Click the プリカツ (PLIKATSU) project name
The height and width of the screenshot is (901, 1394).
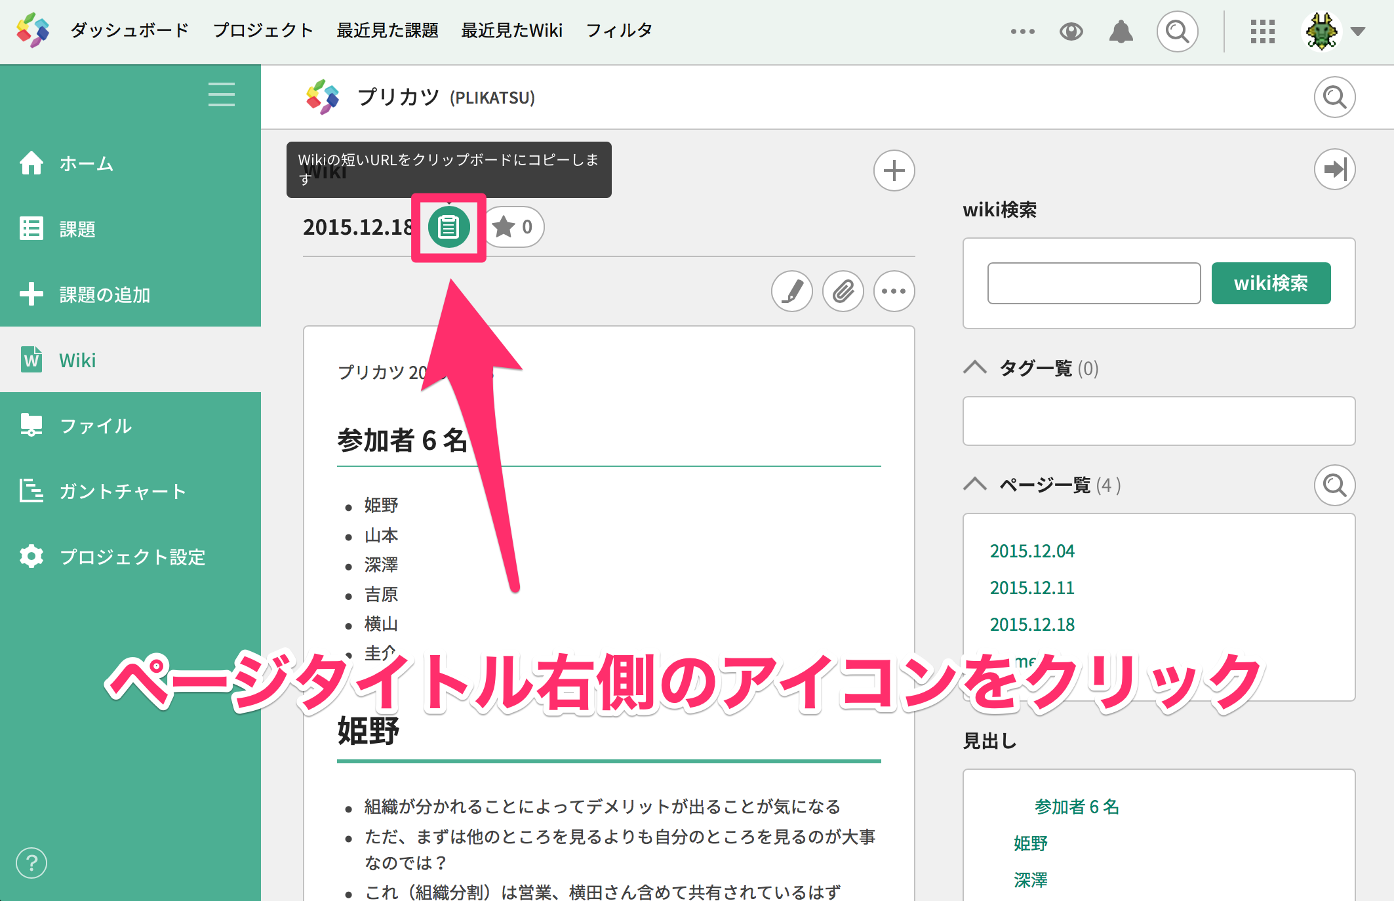(446, 97)
